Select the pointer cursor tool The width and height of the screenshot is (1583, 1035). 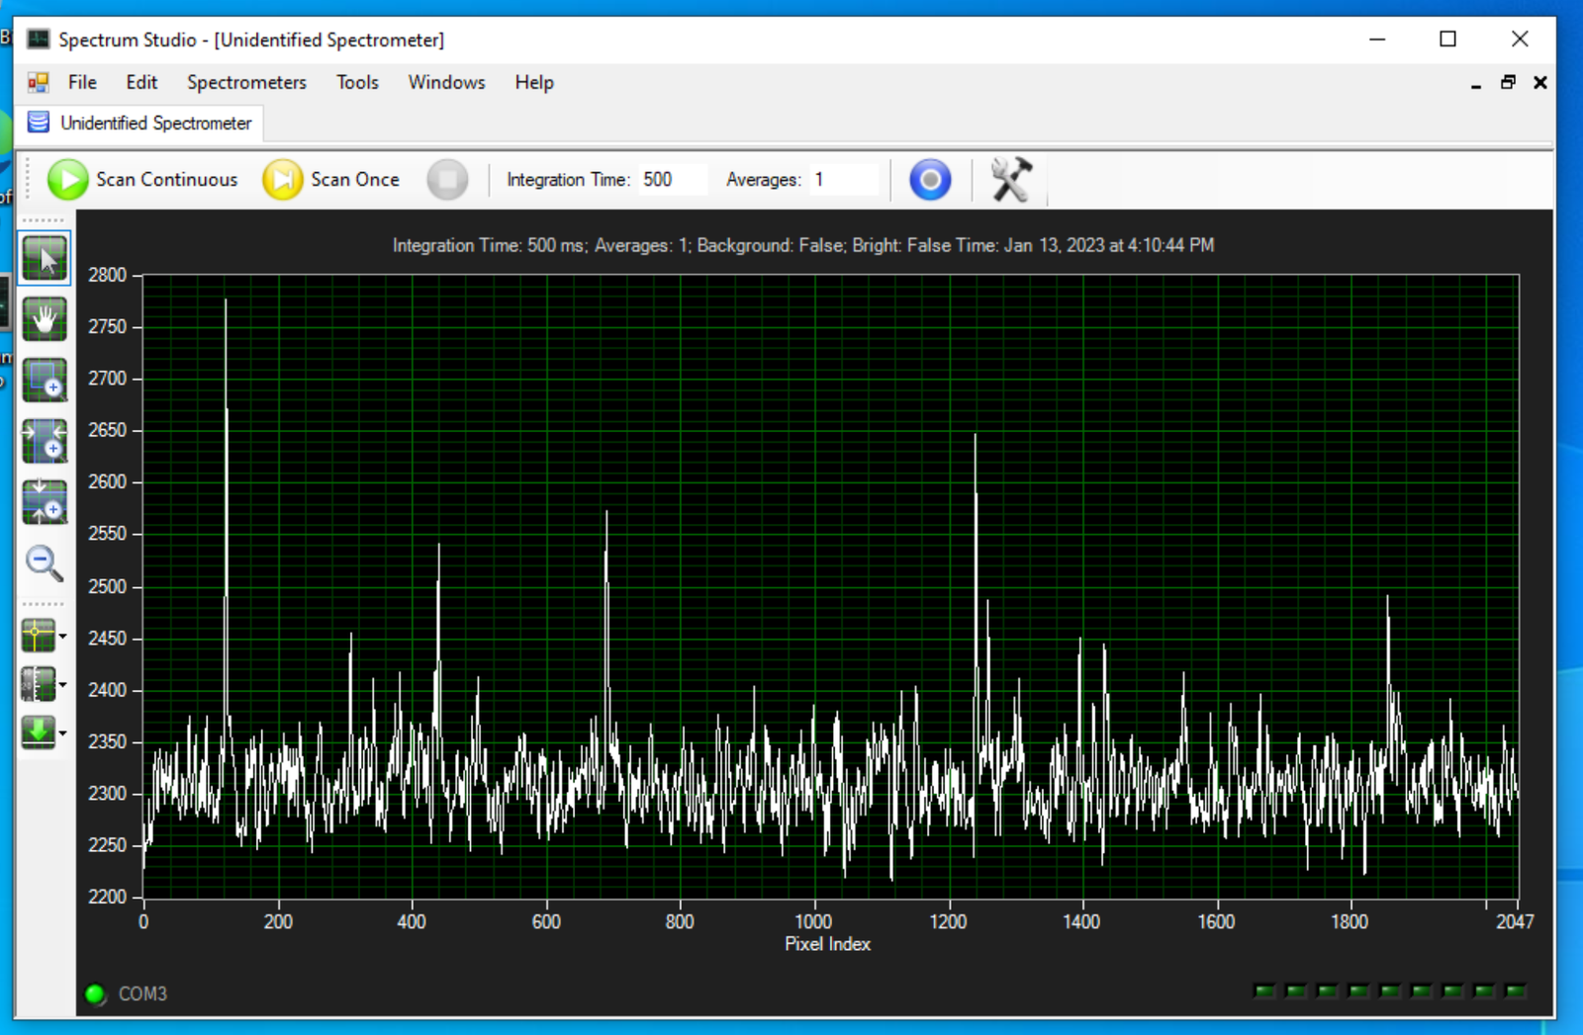tap(45, 259)
